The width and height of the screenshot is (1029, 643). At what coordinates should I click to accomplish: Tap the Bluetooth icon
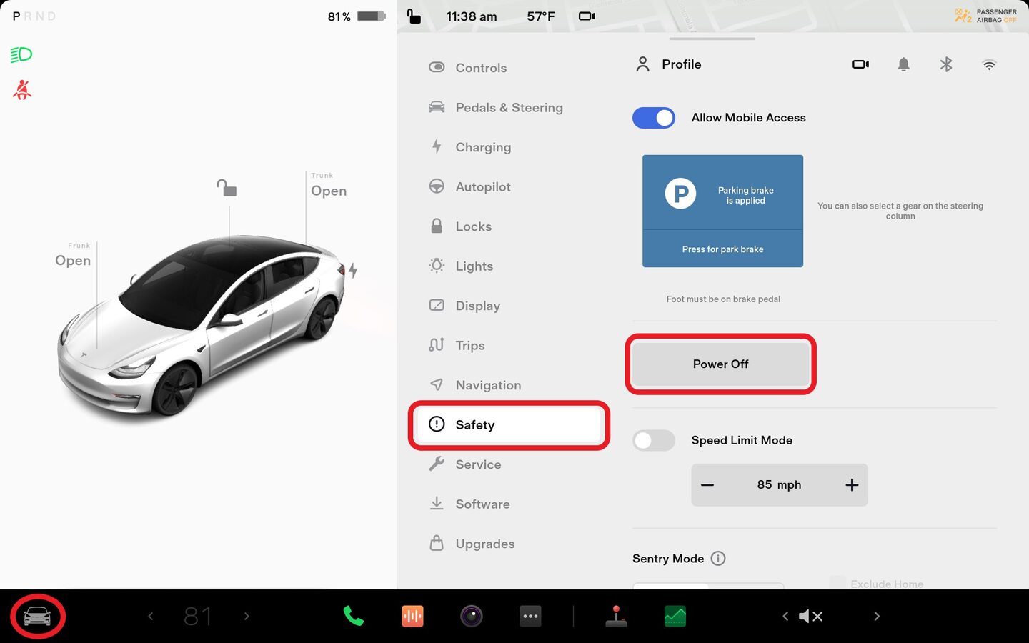[945, 64]
